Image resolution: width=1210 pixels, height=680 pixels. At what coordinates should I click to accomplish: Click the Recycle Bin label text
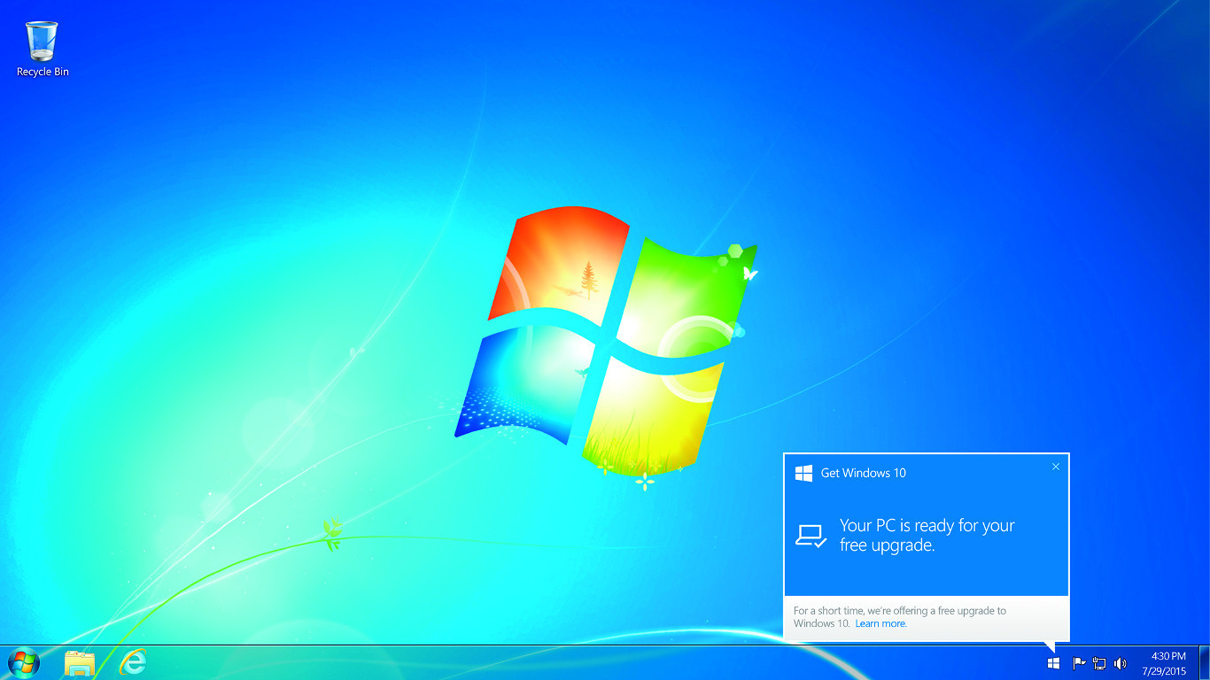click(x=43, y=72)
